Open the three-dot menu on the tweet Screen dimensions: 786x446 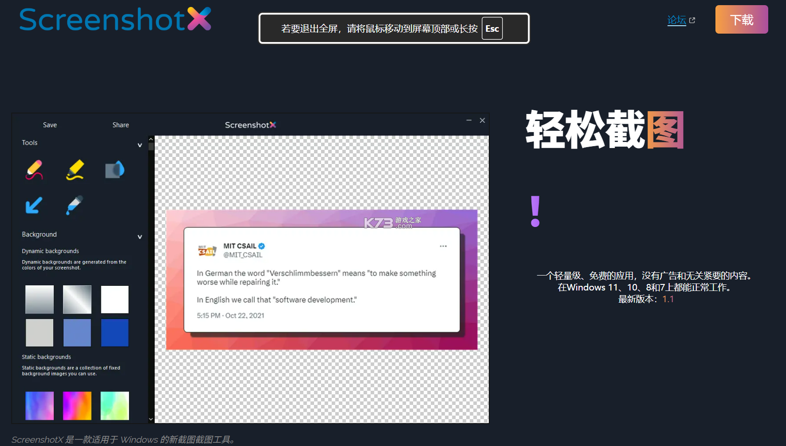coord(443,246)
